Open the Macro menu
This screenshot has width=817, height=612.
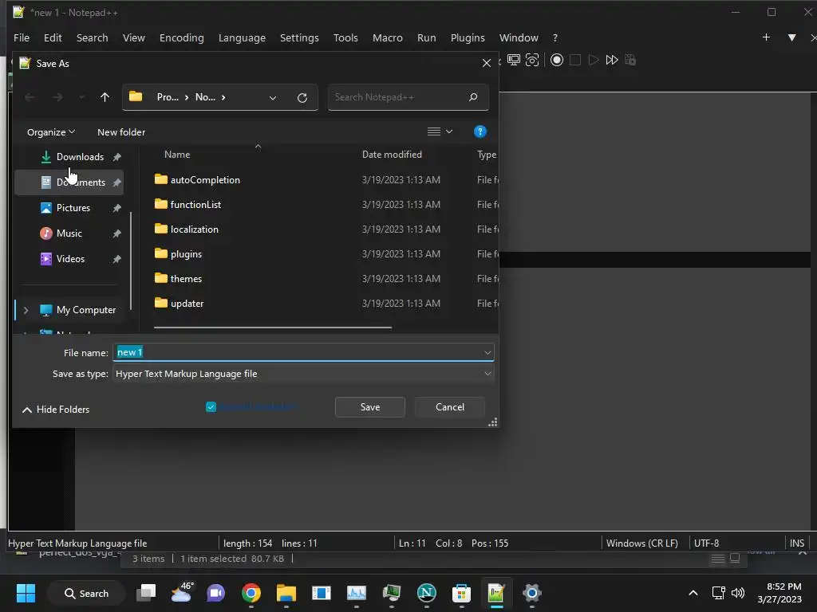[387, 38]
